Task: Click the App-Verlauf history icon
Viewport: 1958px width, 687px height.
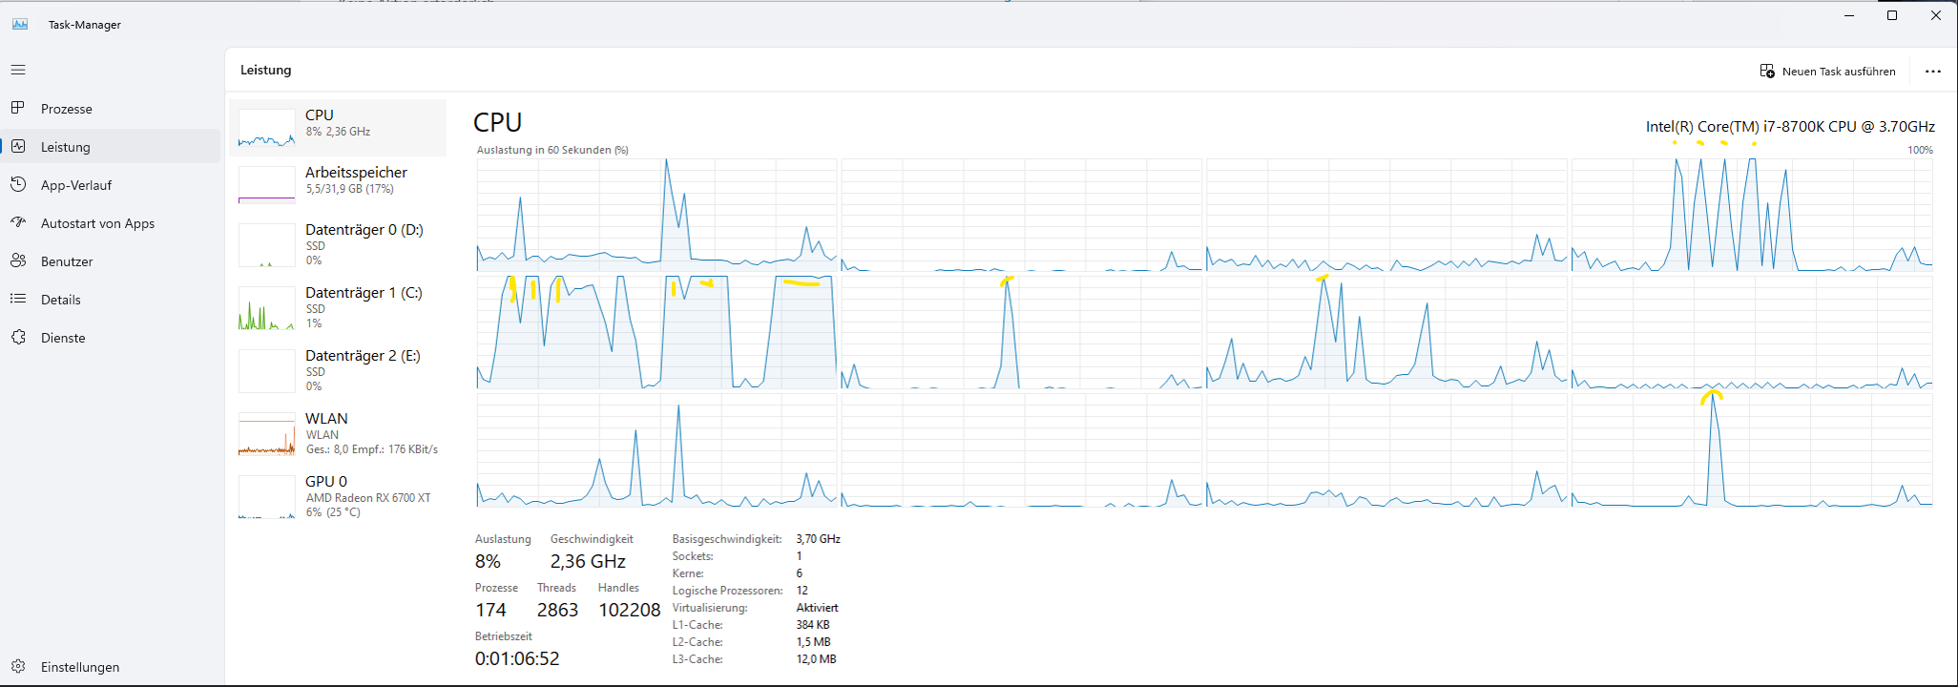Action: 18,184
